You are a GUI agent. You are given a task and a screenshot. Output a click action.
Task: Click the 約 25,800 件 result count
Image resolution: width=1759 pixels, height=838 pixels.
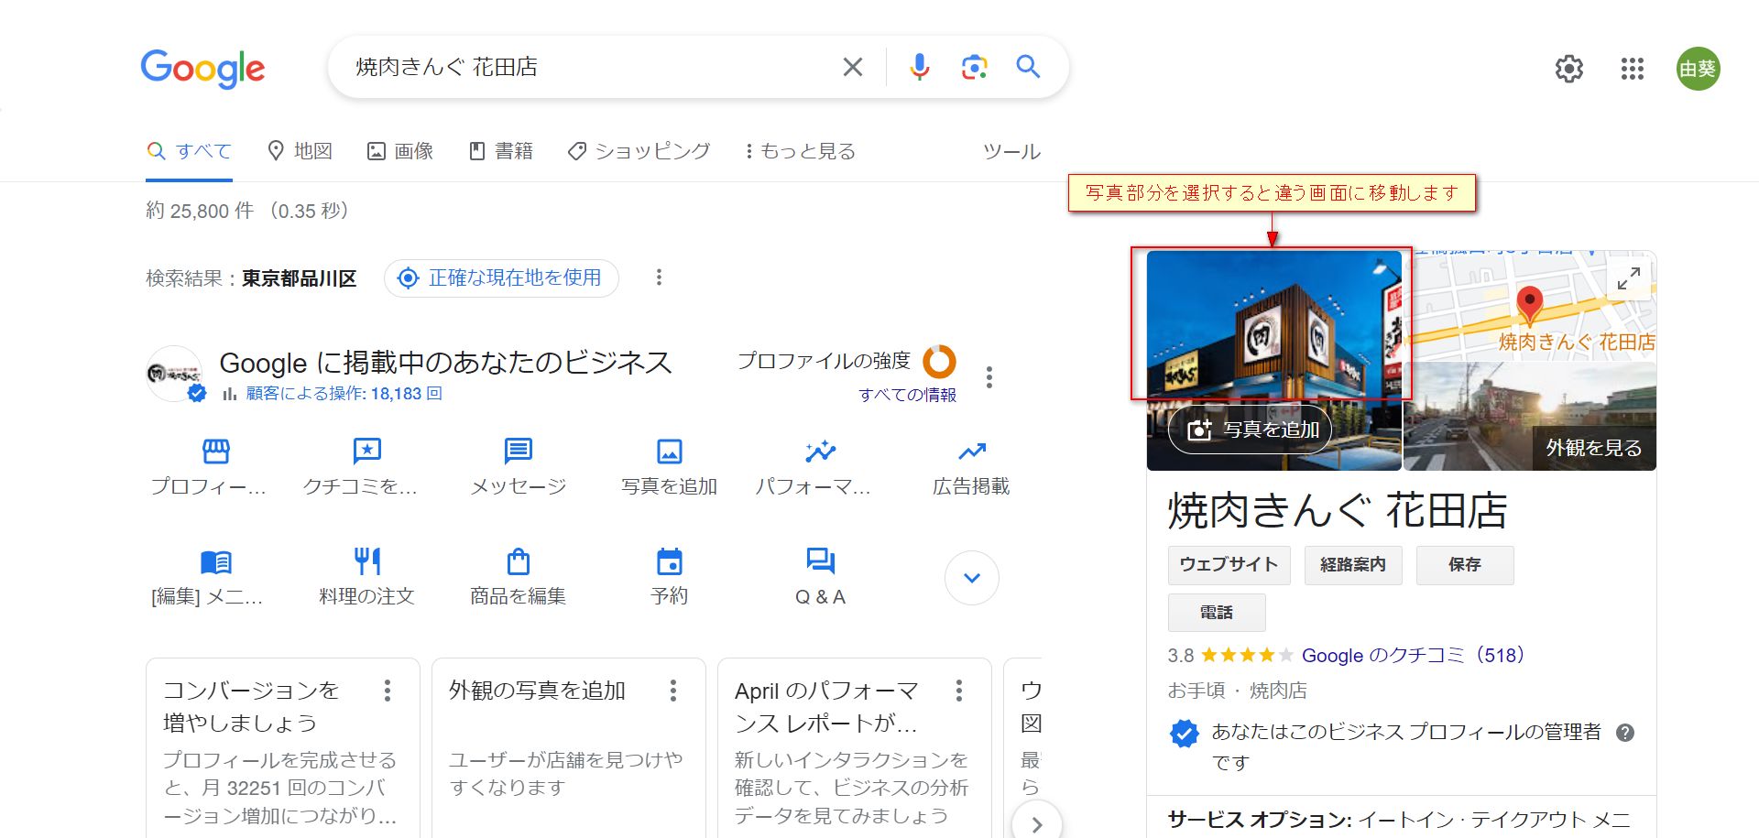click(200, 212)
